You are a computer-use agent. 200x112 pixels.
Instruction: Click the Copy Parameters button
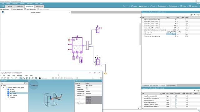pos(30,9)
